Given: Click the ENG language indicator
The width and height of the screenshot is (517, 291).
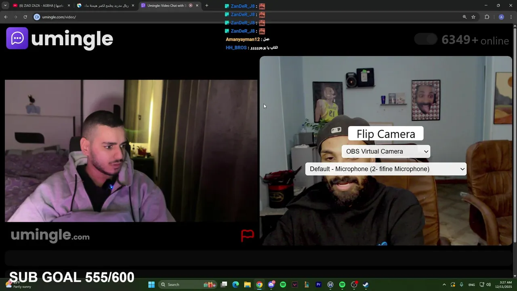Looking at the screenshot, I should click(471, 285).
